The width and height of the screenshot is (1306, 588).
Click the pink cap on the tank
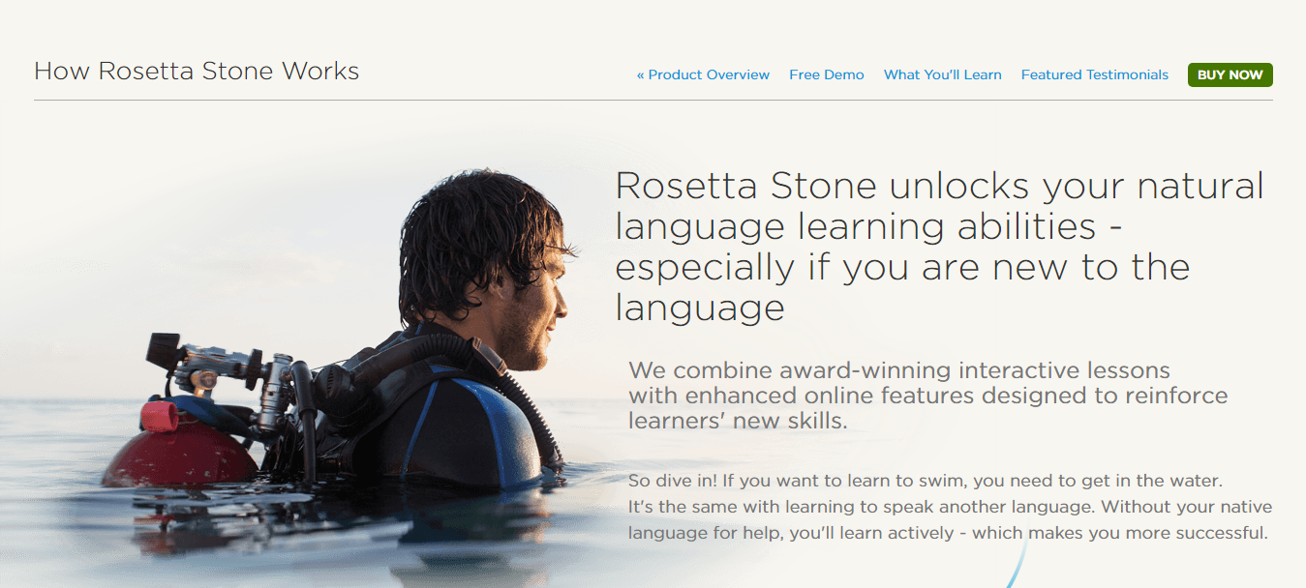click(160, 416)
